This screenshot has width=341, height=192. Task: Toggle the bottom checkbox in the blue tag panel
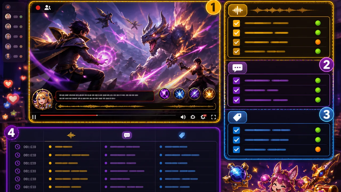(x=236, y=149)
